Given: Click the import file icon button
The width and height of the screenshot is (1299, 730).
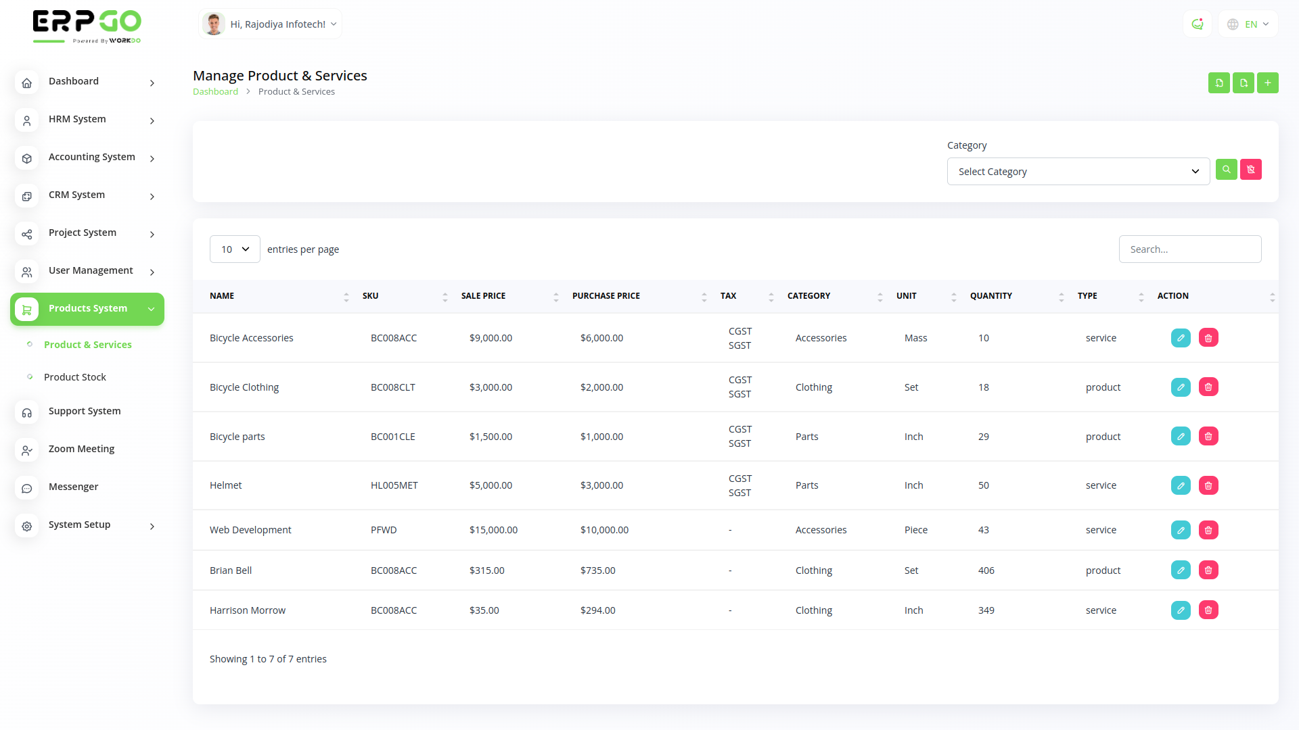Looking at the screenshot, I should (x=1218, y=83).
